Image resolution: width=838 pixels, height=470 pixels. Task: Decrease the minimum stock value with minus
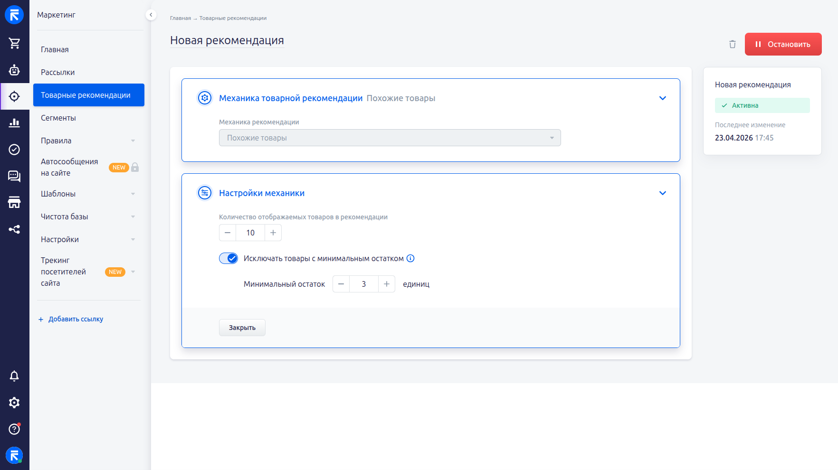[x=341, y=284]
